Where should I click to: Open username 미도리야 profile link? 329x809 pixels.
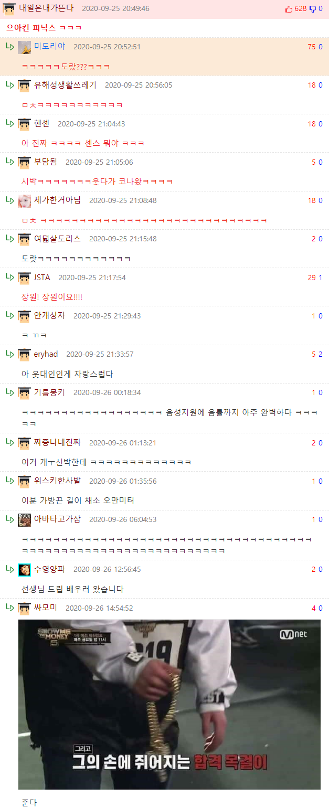click(x=50, y=47)
